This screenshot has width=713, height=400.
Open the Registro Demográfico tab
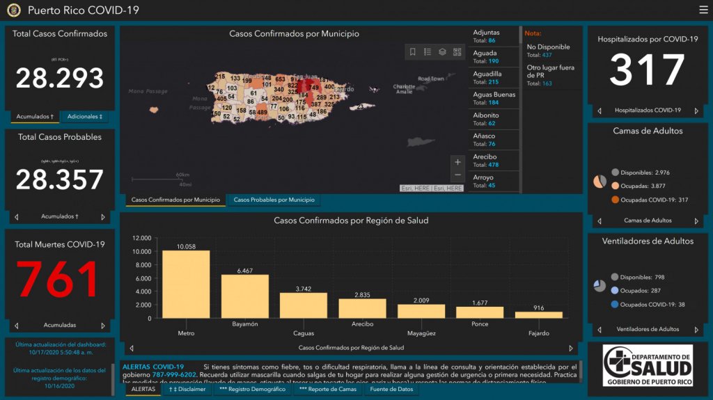tap(251, 390)
